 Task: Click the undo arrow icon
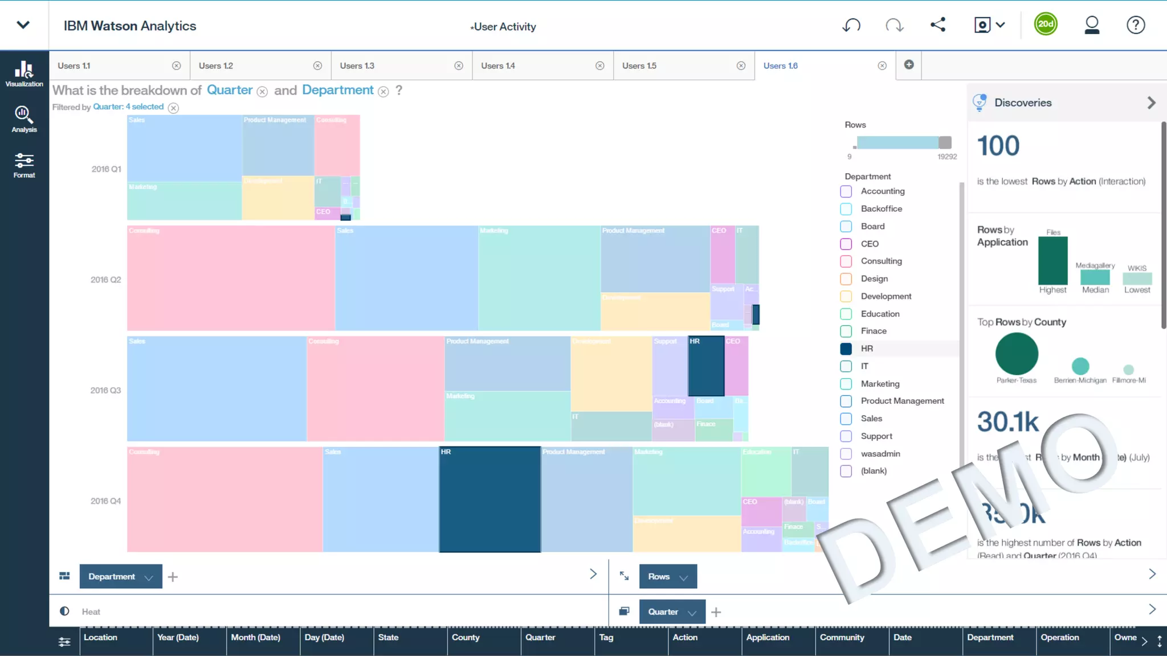851,25
